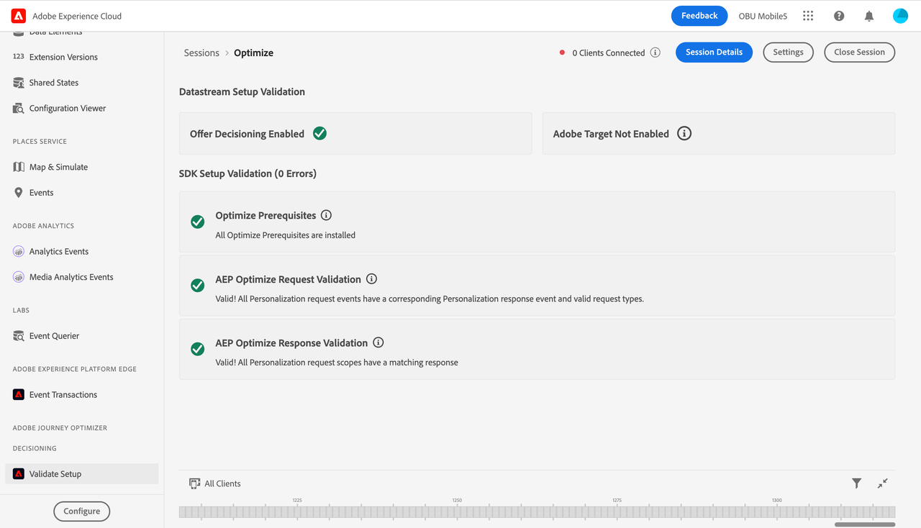Click the Offer Decisioning Enabled green checkmark
The height and width of the screenshot is (528, 921).
(x=320, y=133)
